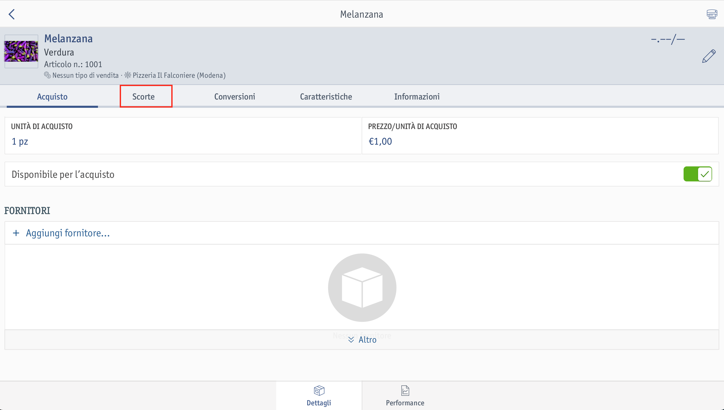Open the printer icon at top right
Image resolution: width=724 pixels, height=410 pixels.
[712, 14]
